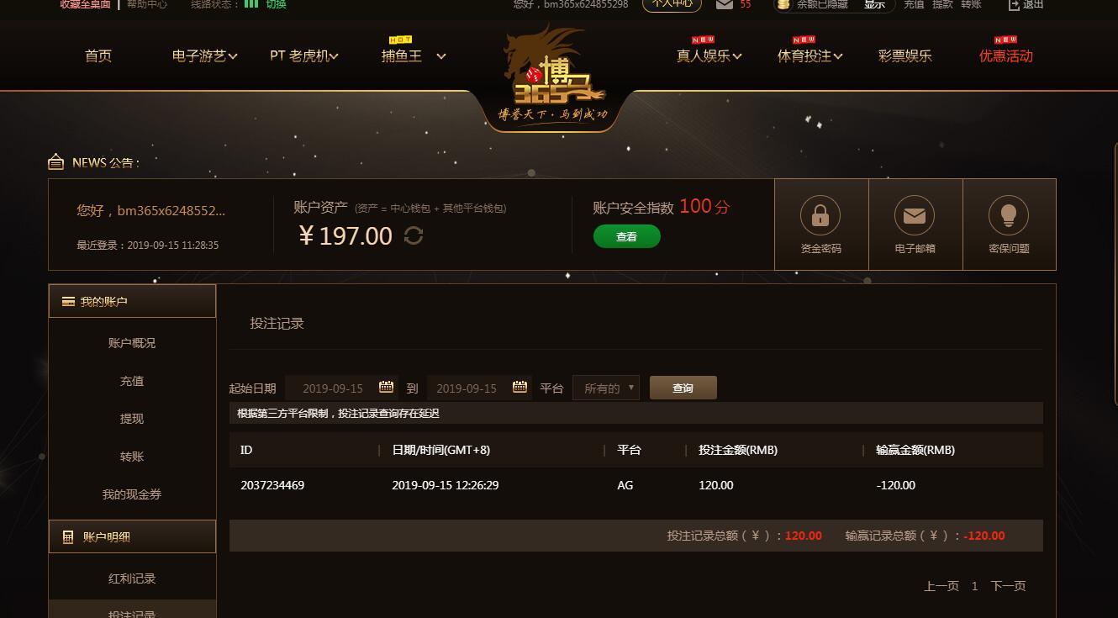Click the 下一页 pagination link
1118x618 pixels.
(1008, 586)
